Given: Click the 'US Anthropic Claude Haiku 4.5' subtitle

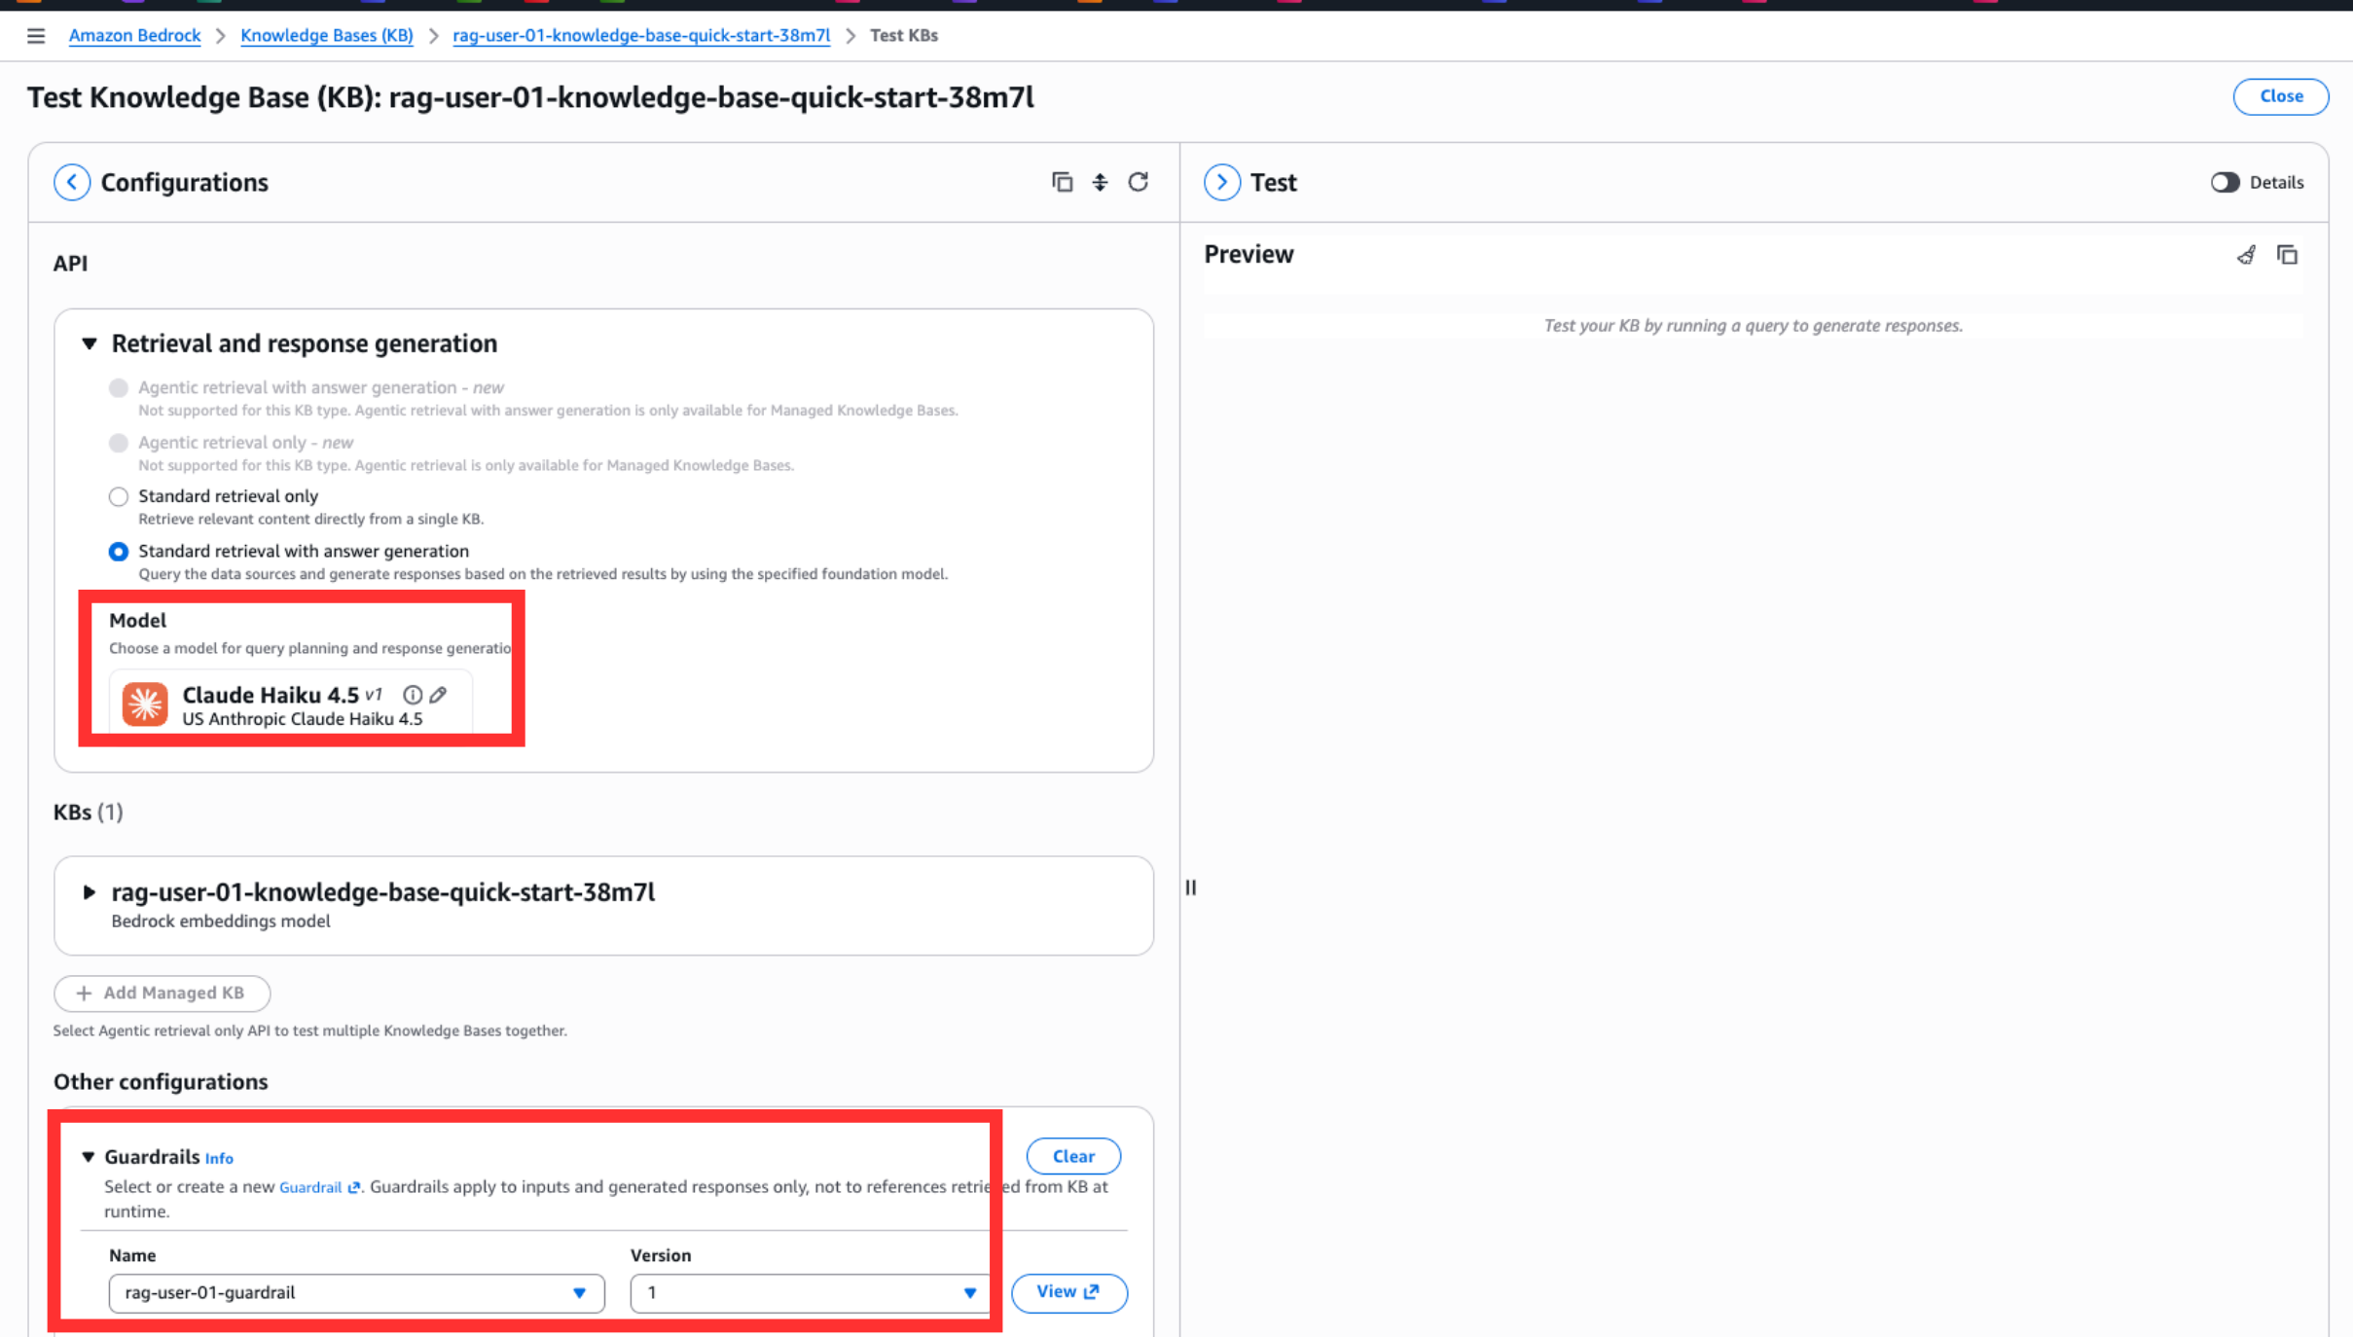Looking at the screenshot, I should pyautogui.click(x=303, y=719).
